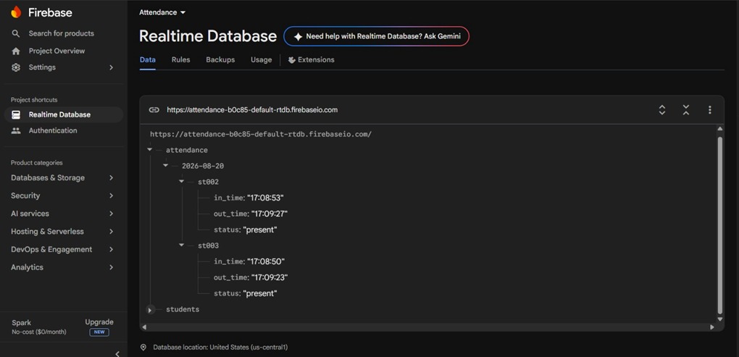
Task: Open the Extensions tab
Action: 311,60
